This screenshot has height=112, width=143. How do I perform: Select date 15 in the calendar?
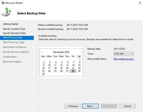79,65
